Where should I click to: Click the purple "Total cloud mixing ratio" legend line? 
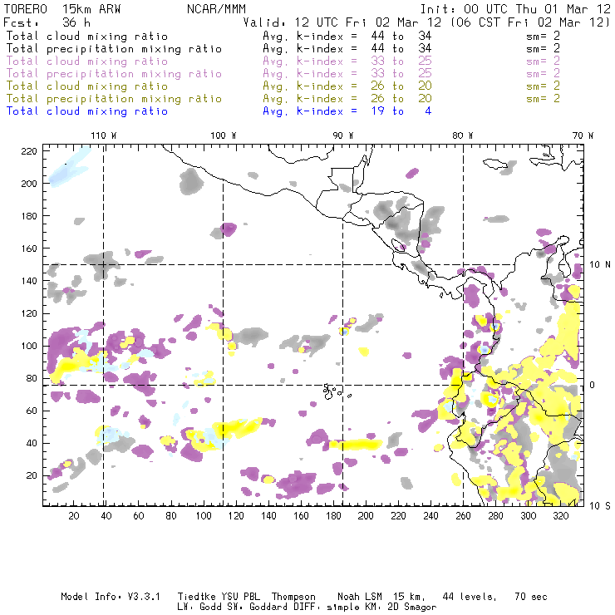(x=87, y=61)
